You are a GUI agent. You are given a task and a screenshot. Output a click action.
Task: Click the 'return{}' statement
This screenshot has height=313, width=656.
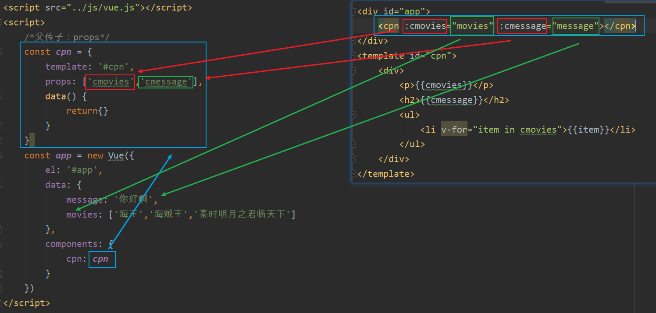click(87, 111)
